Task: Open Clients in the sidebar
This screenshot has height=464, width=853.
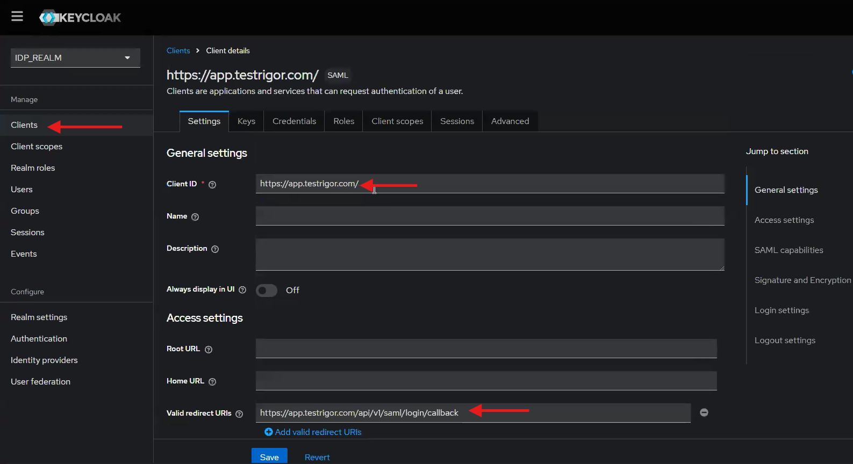Action: [76, 125]
